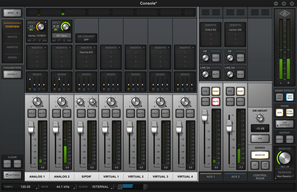This screenshot has height=192, width=297.
Task: Select the OVERVIEW view tab
Action: click(x=12, y=26)
